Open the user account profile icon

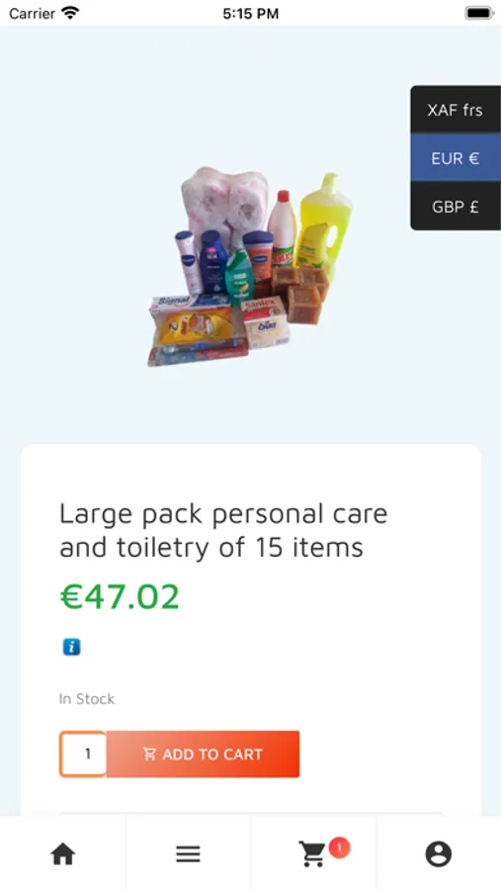439,853
